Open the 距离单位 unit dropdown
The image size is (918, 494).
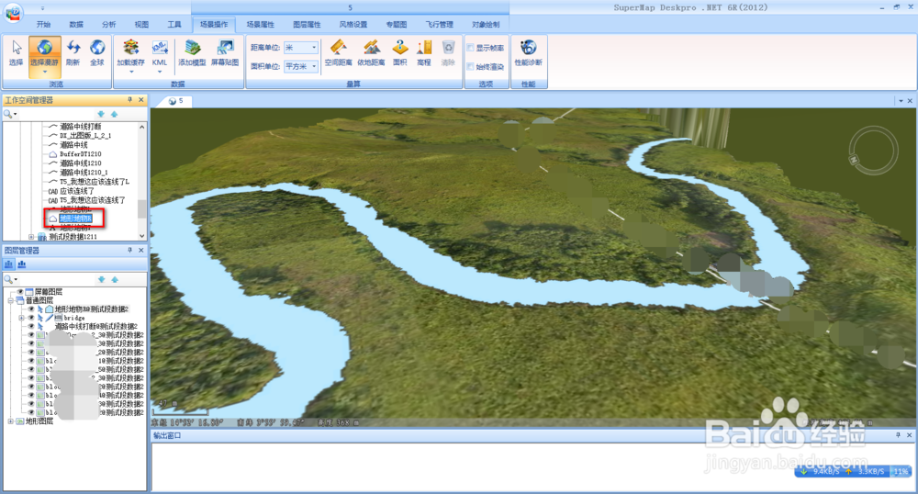click(314, 48)
